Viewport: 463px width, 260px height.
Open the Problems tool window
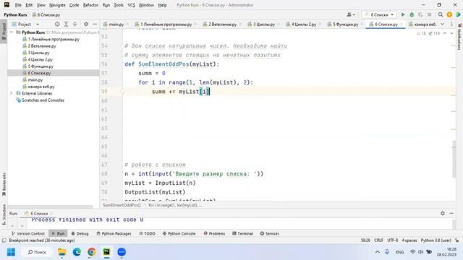click(214, 233)
